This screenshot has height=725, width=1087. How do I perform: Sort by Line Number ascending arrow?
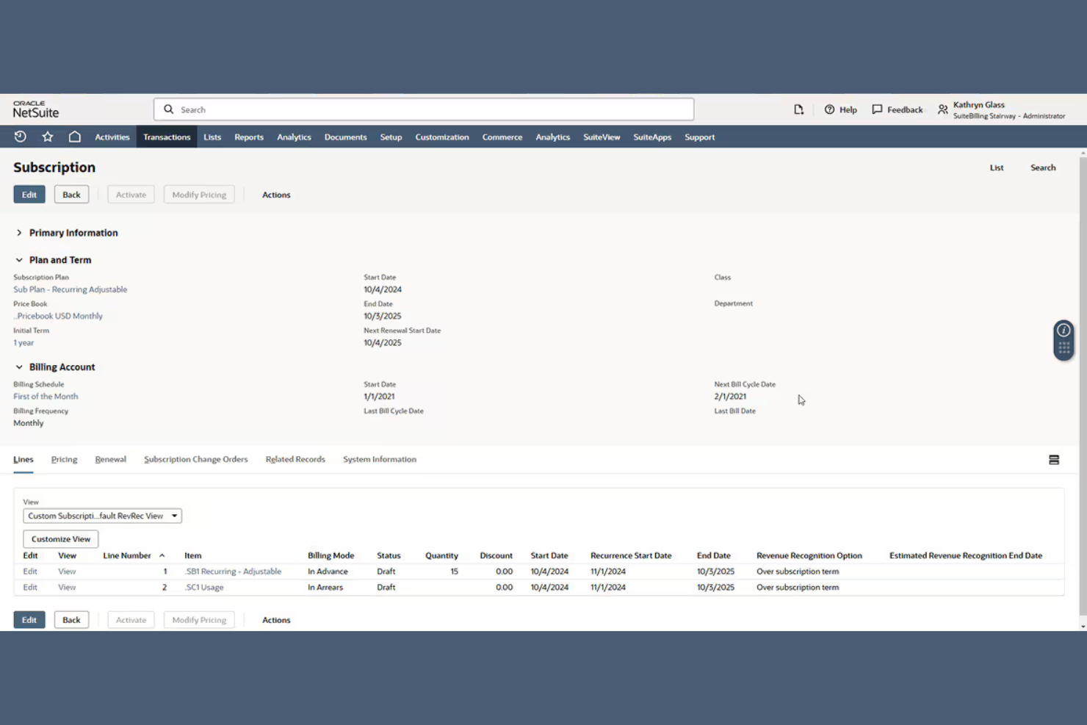pyautogui.click(x=162, y=555)
